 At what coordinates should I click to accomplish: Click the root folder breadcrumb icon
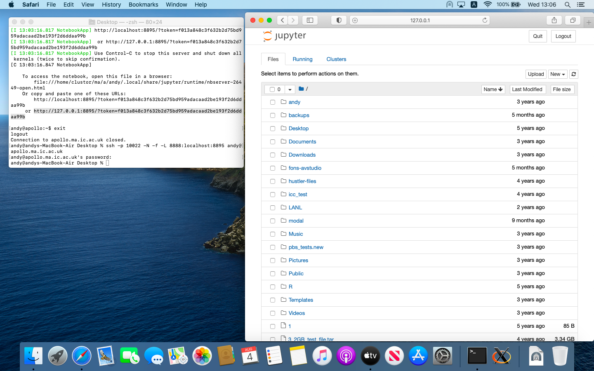(301, 89)
